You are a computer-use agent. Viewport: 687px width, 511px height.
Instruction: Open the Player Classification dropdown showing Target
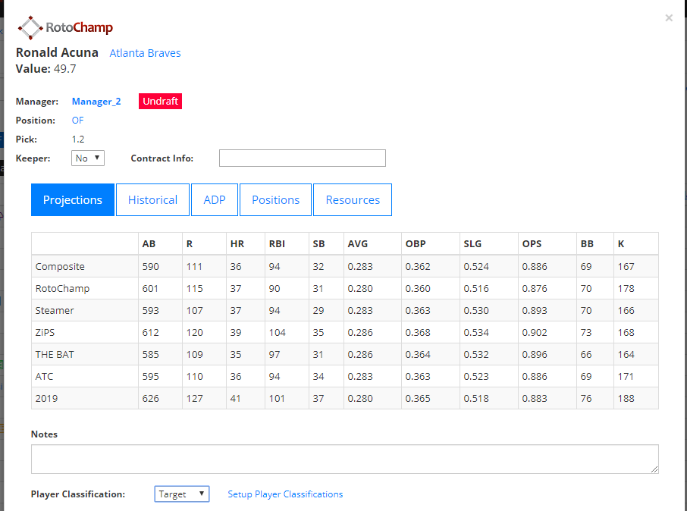click(182, 494)
